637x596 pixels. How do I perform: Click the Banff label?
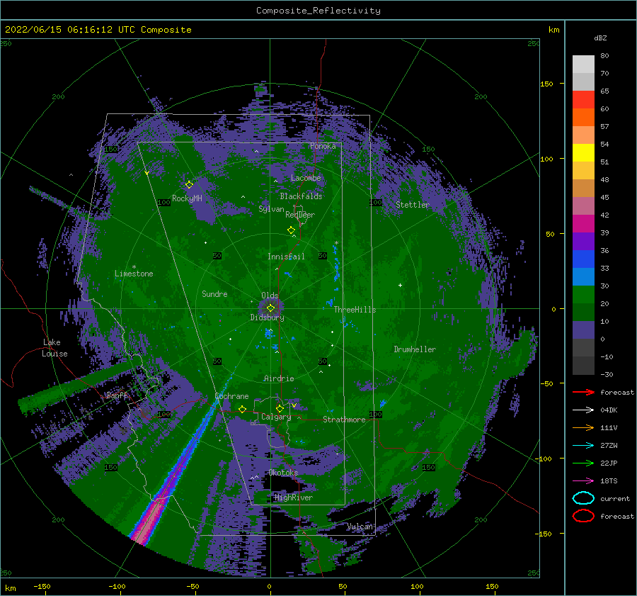(x=117, y=395)
